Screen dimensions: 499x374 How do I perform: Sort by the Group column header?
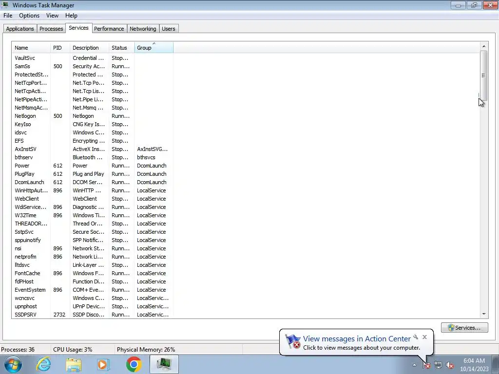click(x=154, y=47)
